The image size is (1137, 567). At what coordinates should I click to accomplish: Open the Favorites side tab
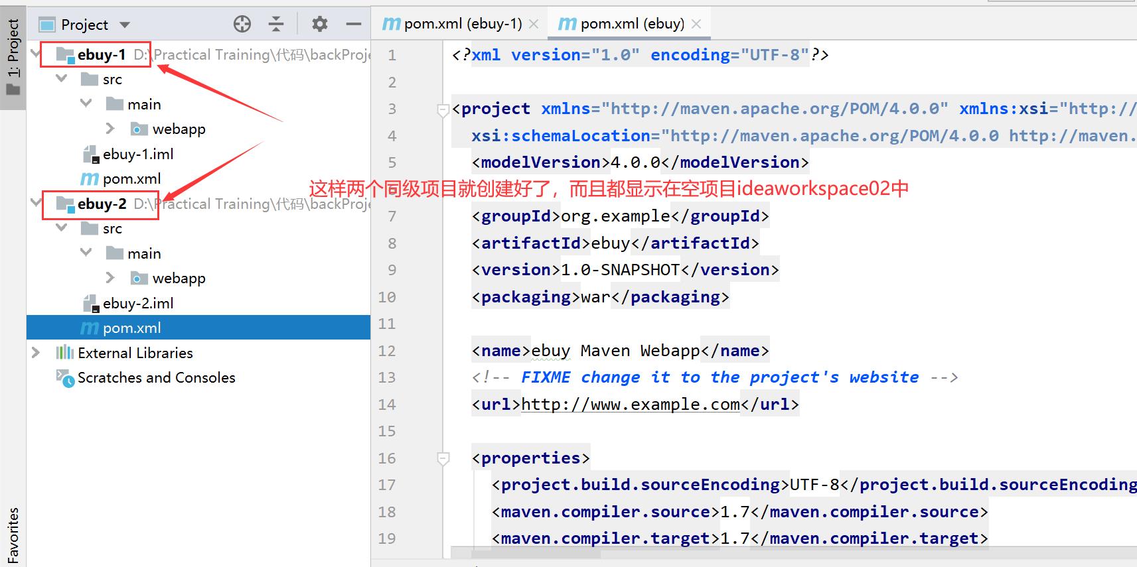[x=13, y=535]
